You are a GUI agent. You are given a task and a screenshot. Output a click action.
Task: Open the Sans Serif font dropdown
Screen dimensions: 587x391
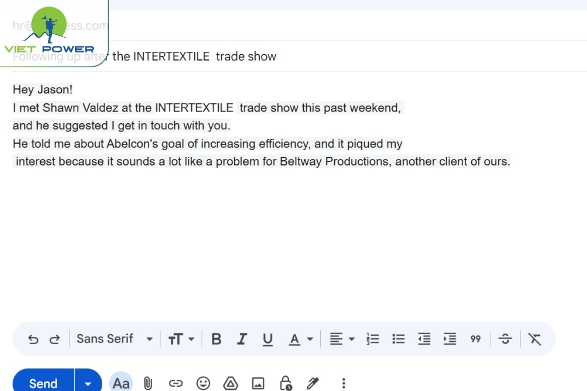pyautogui.click(x=115, y=339)
